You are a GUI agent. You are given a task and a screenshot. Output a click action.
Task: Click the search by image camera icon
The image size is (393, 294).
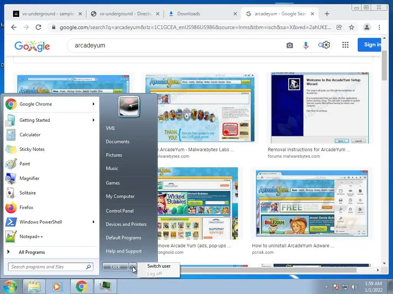(x=289, y=45)
